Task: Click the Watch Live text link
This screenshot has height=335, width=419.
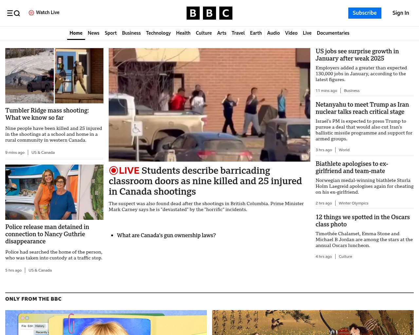Action: [48, 12]
